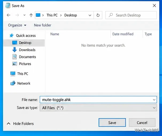The width and height of the screenshot is (162, 136).
Task: Click the Notepad icon in title bar
Action: pos(8,6)
